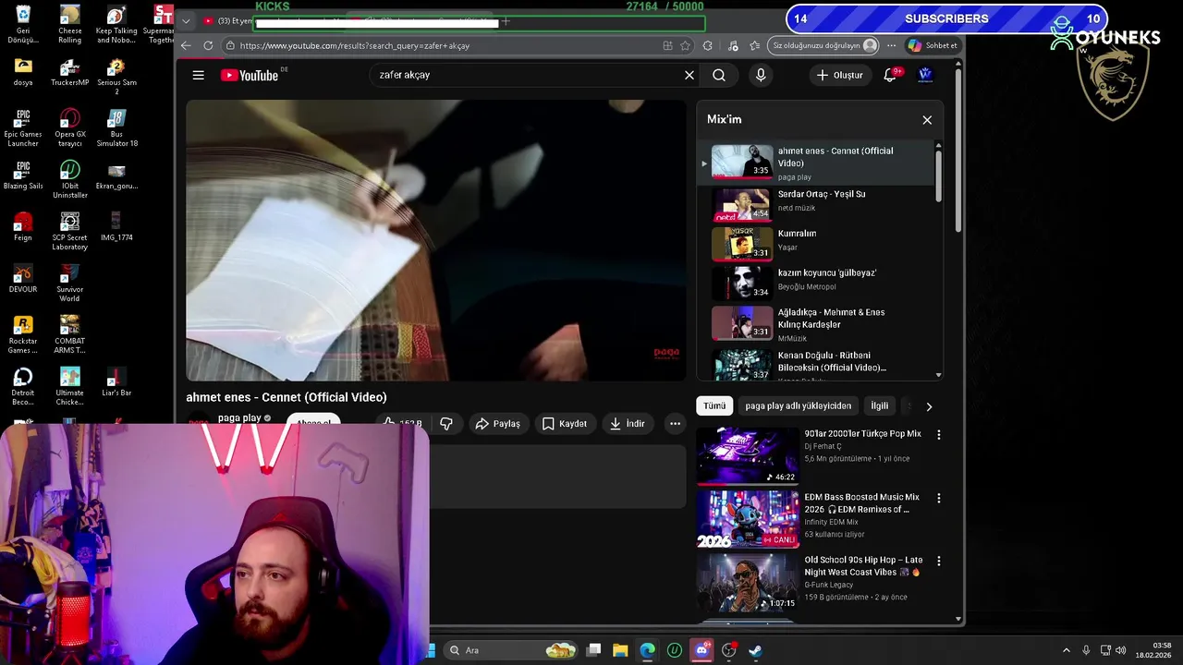
Task: Click the browser address bar URL
Action: [x=444, y=45]
